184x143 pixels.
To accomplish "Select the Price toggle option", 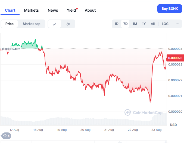I will (x=10, y=24).
